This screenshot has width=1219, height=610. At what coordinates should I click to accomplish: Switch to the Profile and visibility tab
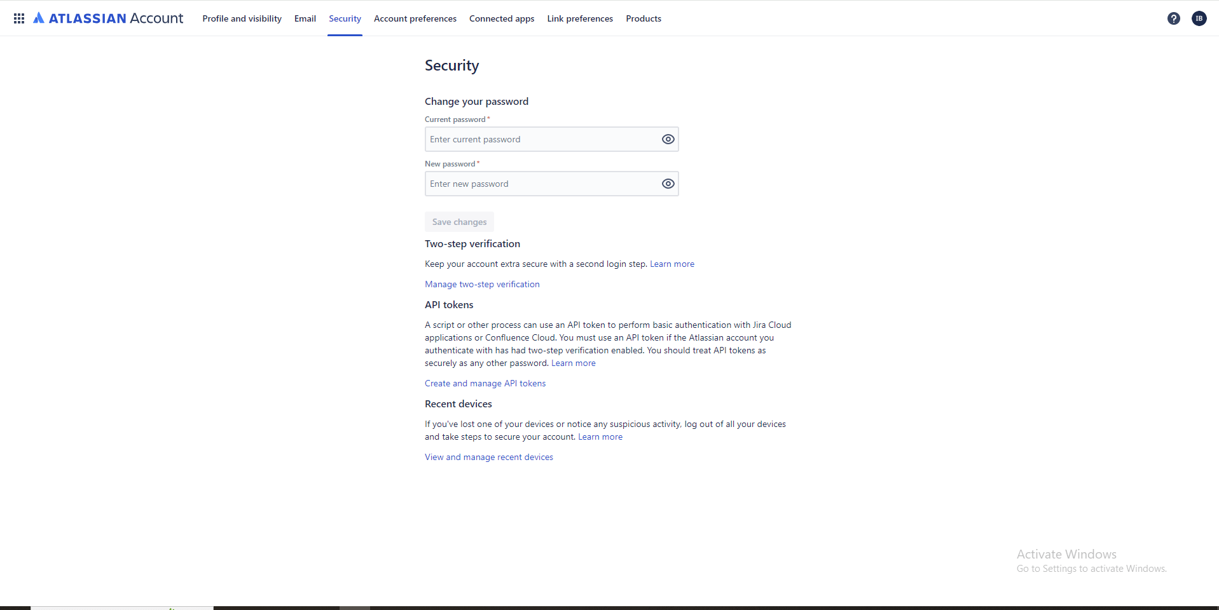242,18
